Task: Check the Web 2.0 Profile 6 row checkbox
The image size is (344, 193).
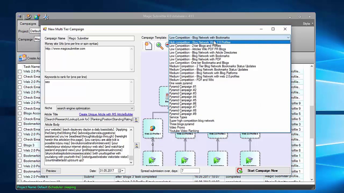Action: coord(20,177)
